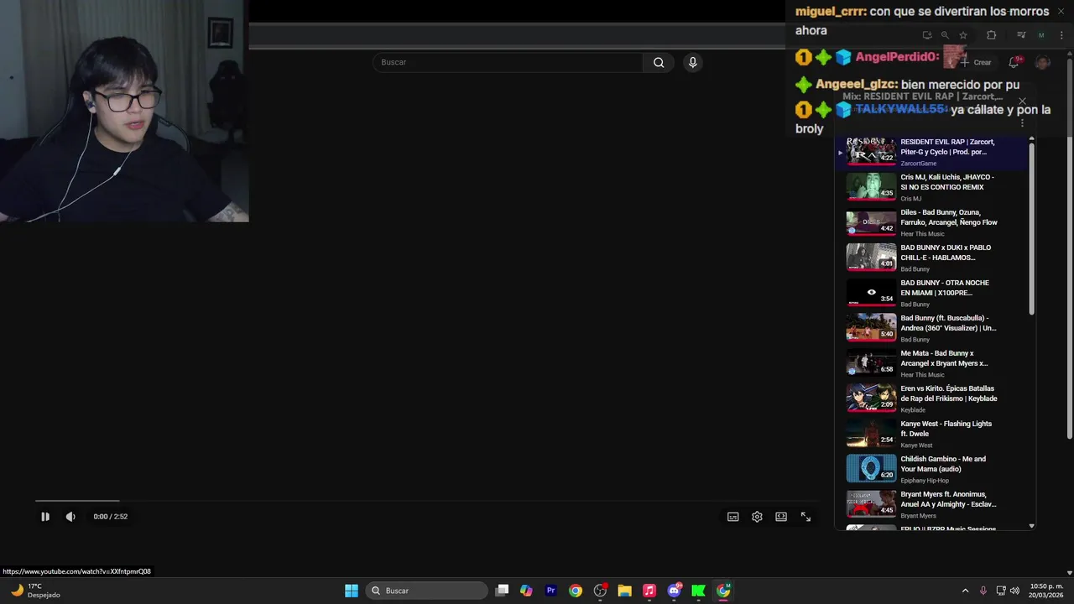This screenshot has height=604, width=1074.
Task: Click the playlist scrollbar
Action: tap(1031, 228)
